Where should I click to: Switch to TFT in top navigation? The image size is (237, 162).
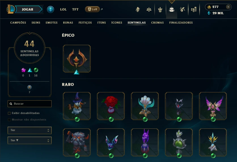(75, 9)
